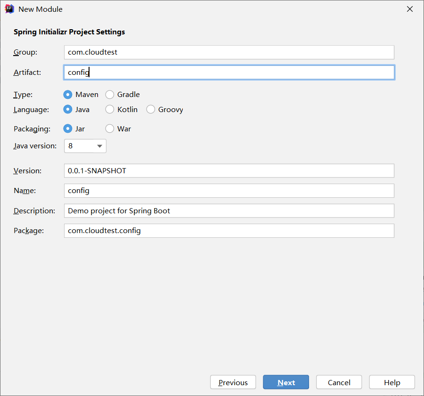This screenshot has width=424, height=396.
Task: Select the Maven type radio button
Action: point(67,95)
